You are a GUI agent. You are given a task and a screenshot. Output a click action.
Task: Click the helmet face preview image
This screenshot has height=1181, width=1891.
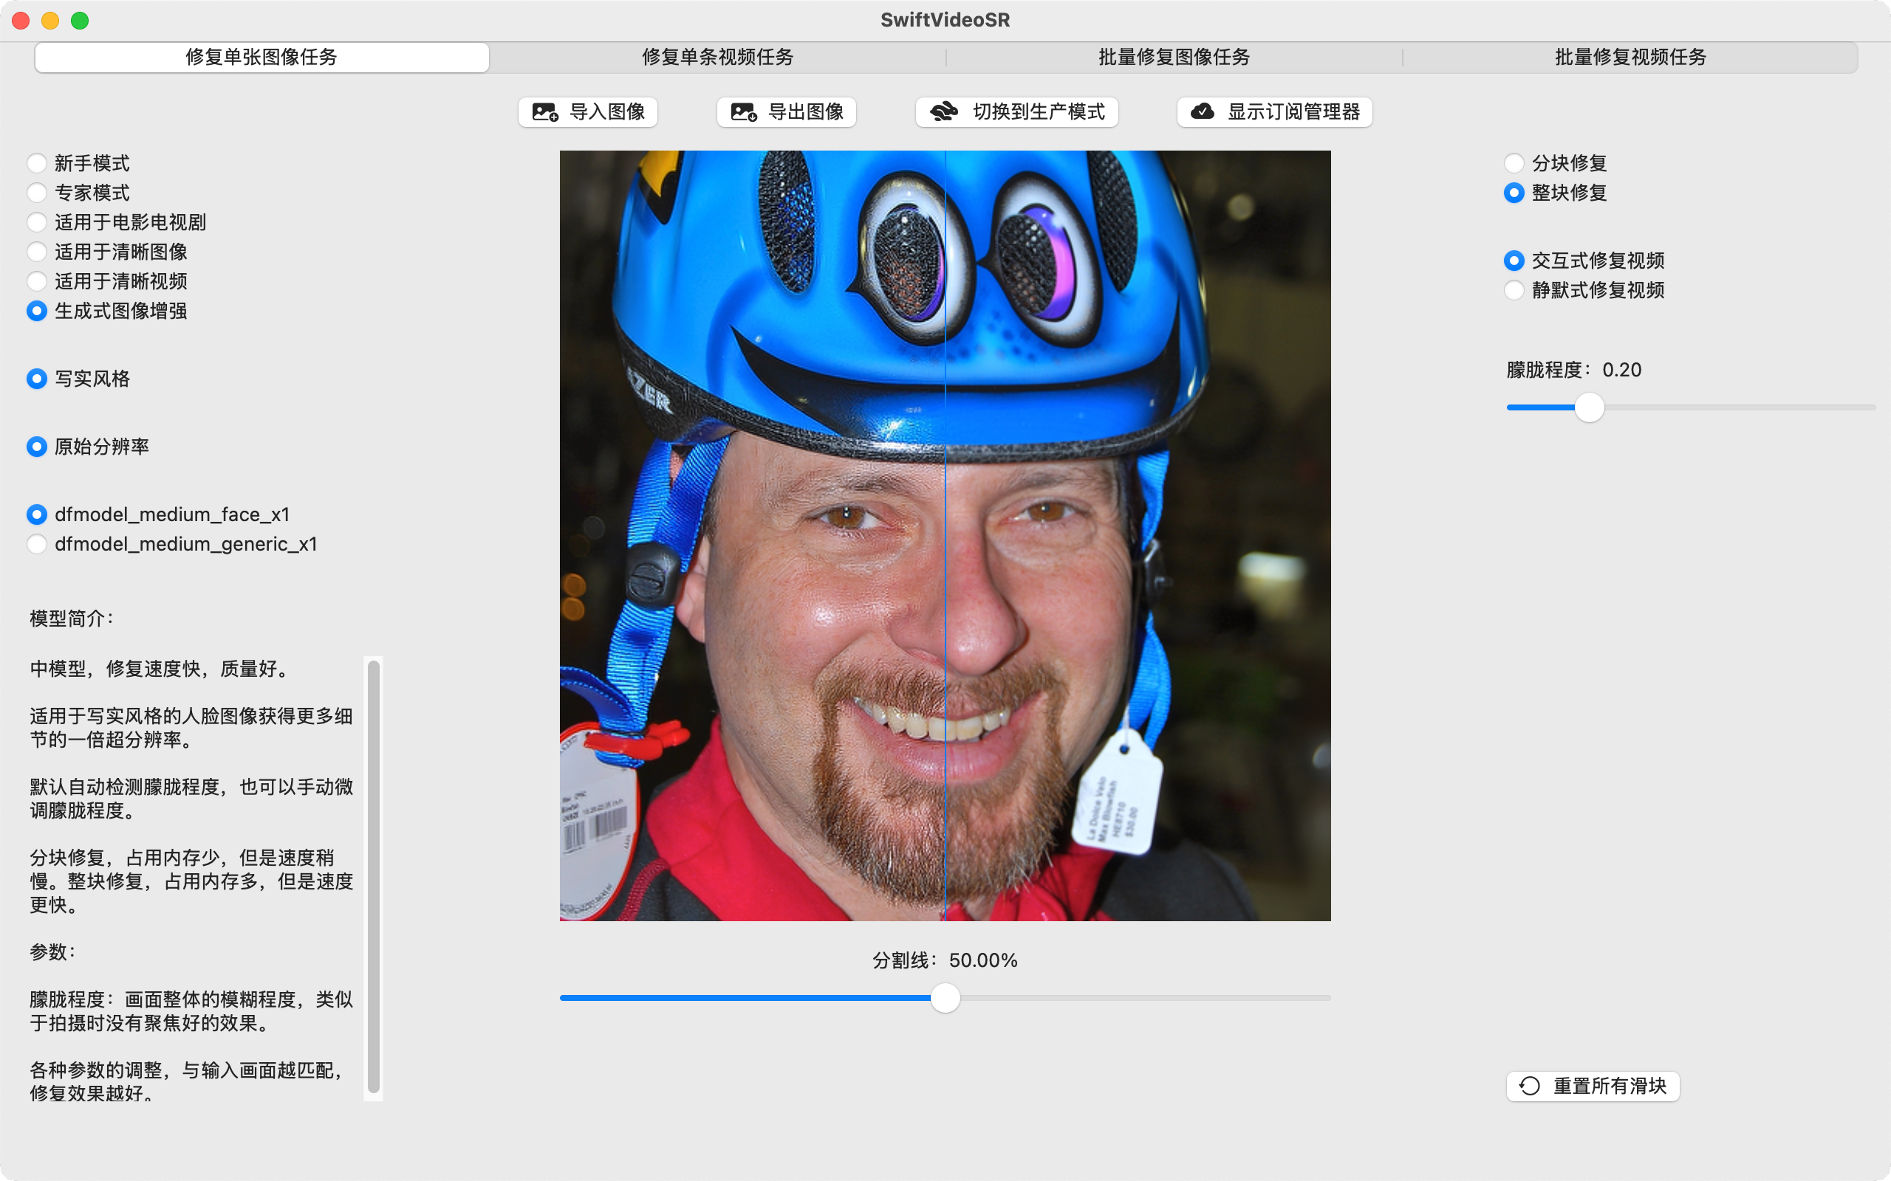pos(945,536)
